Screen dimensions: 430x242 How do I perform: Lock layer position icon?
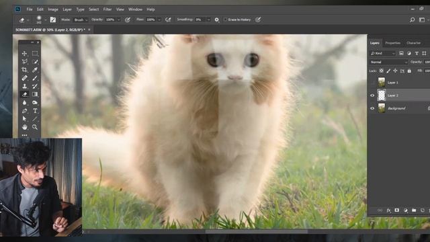pos(395,71)
